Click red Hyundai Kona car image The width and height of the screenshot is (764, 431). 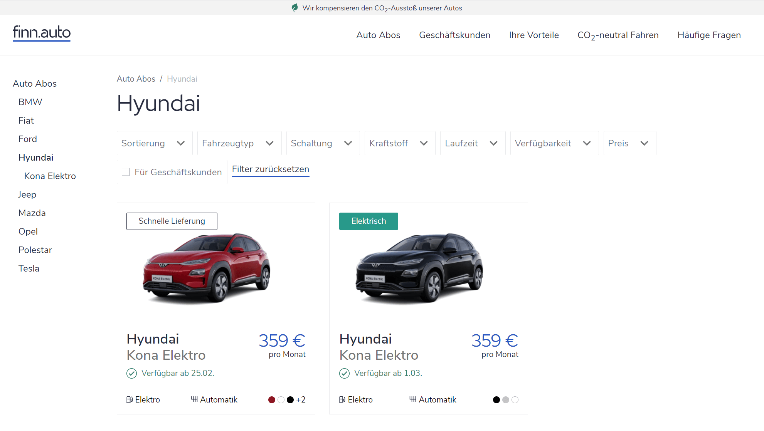(207, 268)
